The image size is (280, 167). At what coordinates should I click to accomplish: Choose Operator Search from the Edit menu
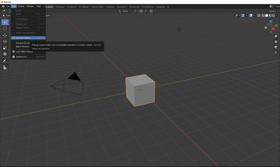pyautogui.click(x=23, y=38)
